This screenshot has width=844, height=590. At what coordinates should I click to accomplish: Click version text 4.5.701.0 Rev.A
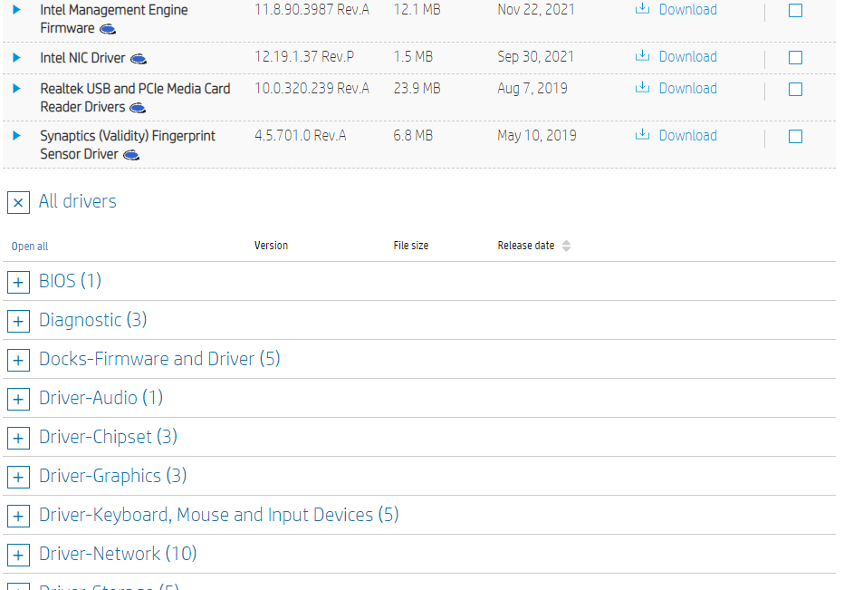point(300,135)
